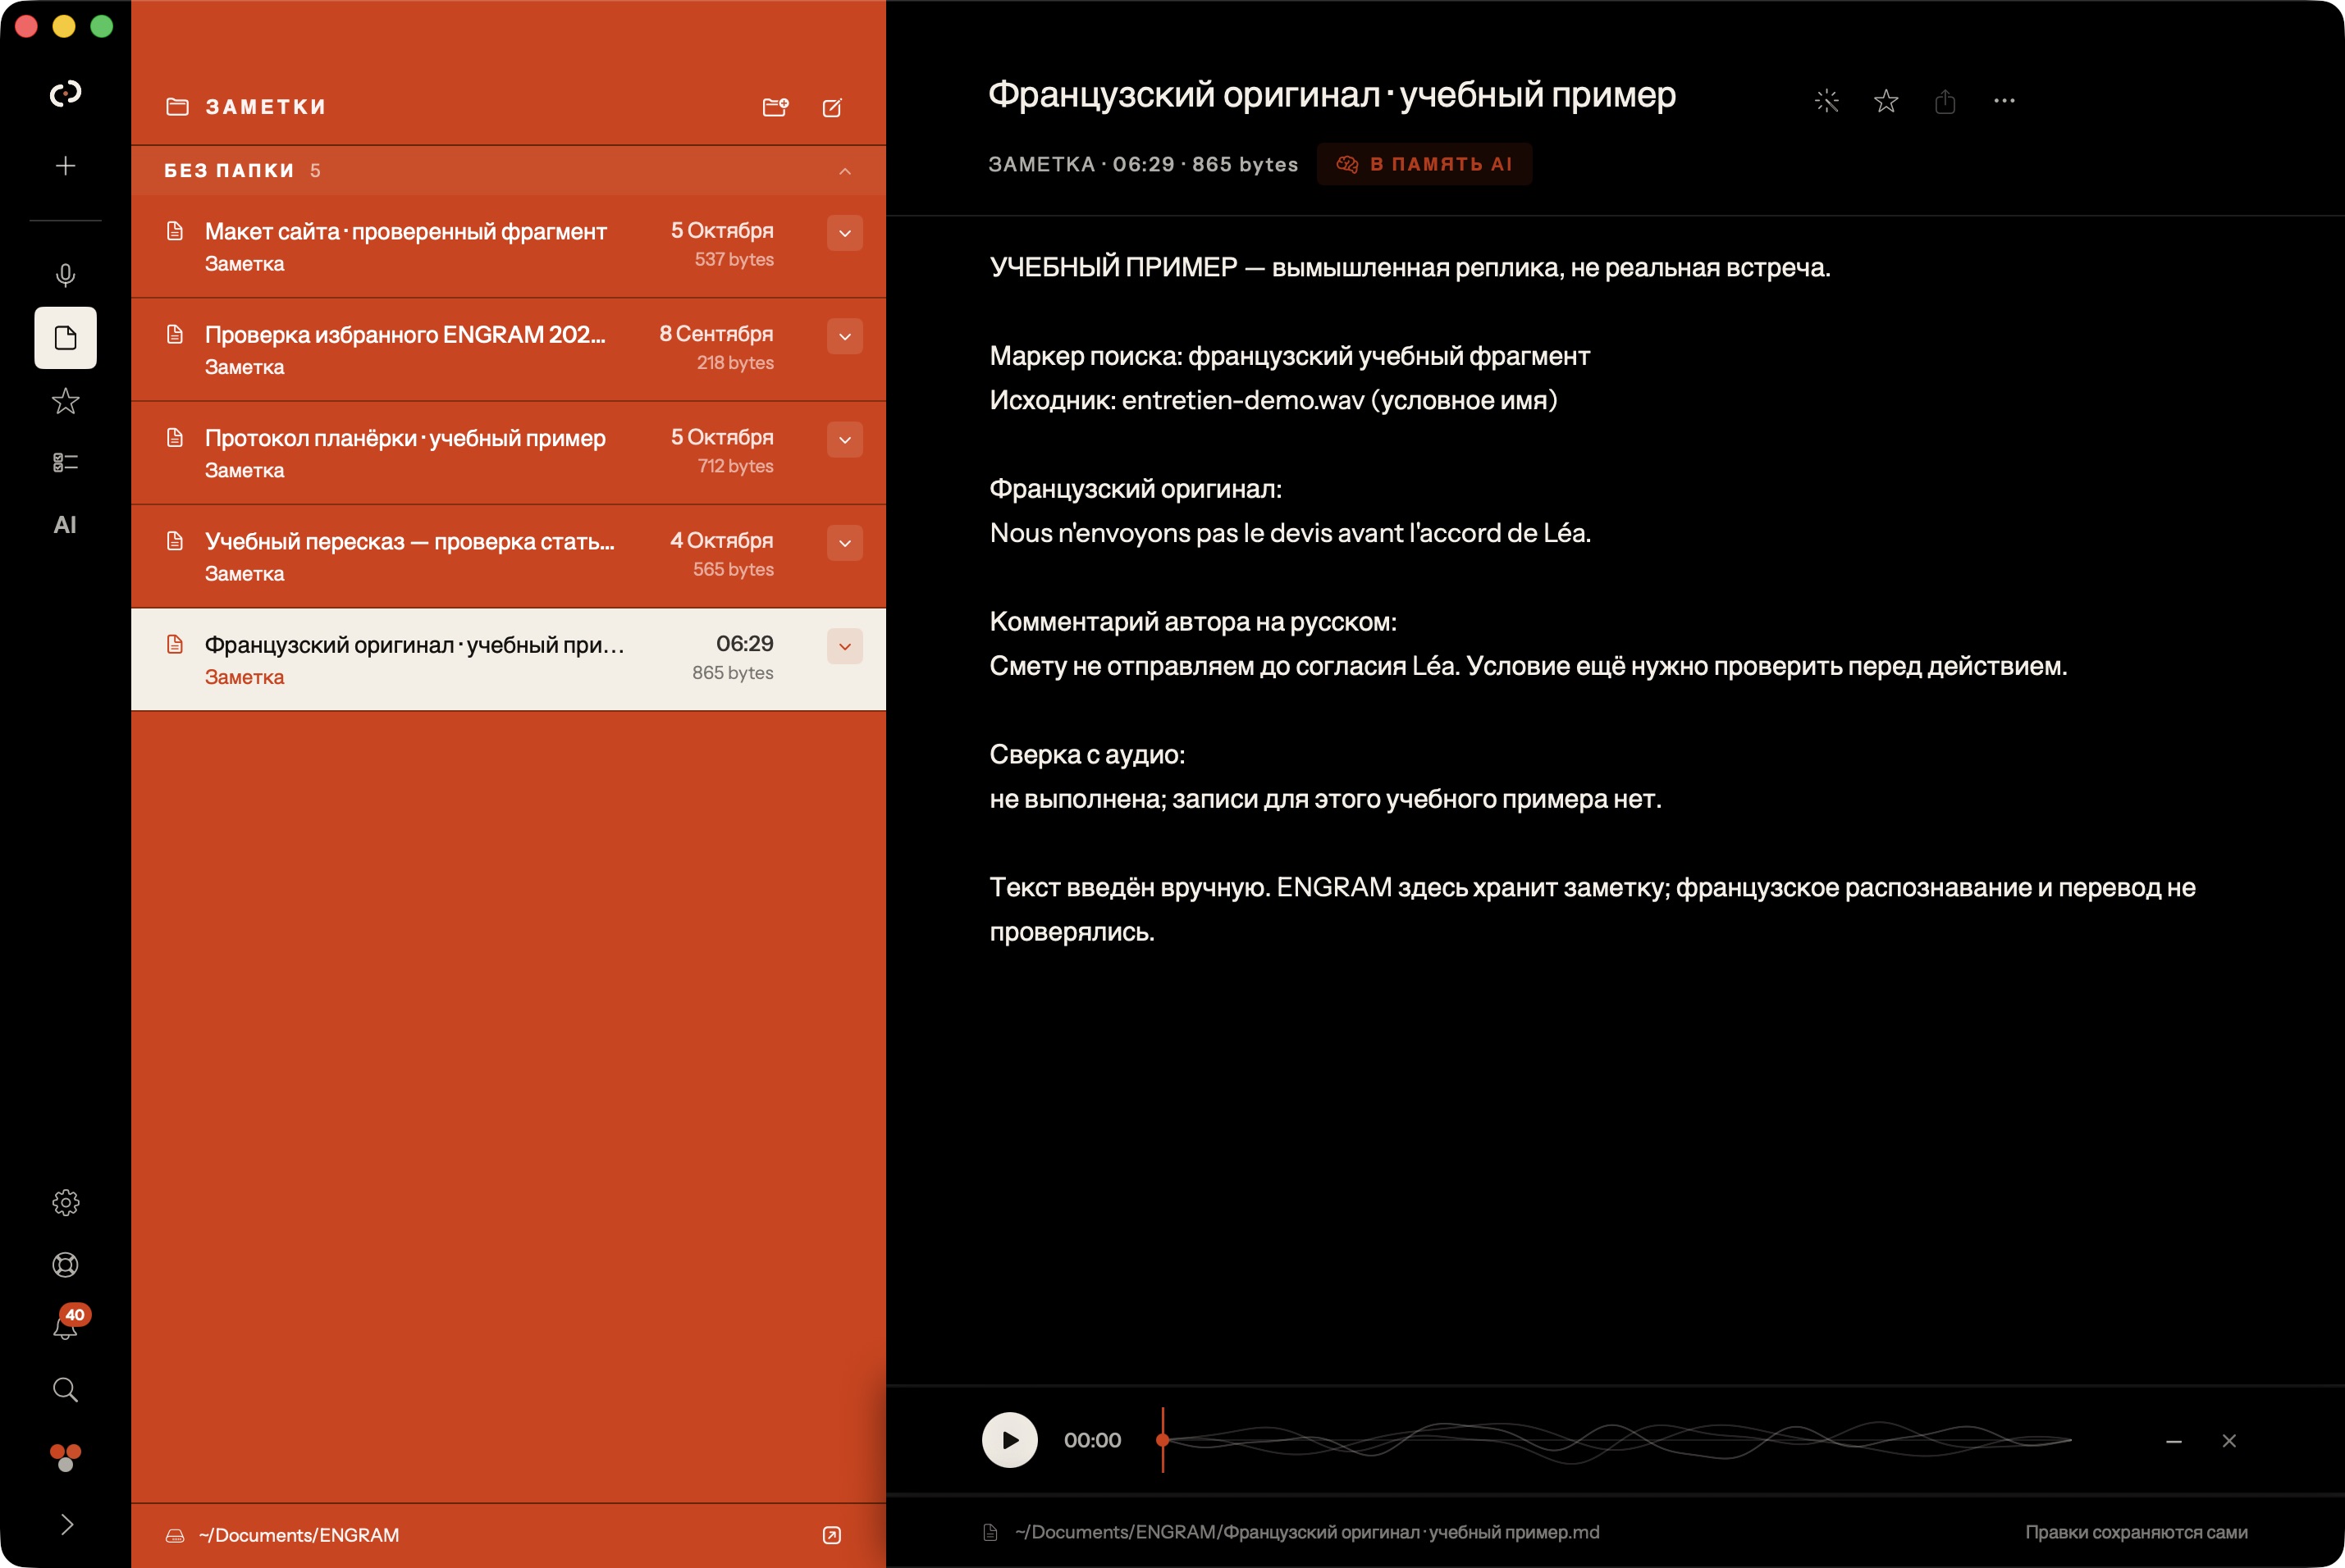
Task: Click the ENGRAM logo icon
Action: click(x=65, y=94)
